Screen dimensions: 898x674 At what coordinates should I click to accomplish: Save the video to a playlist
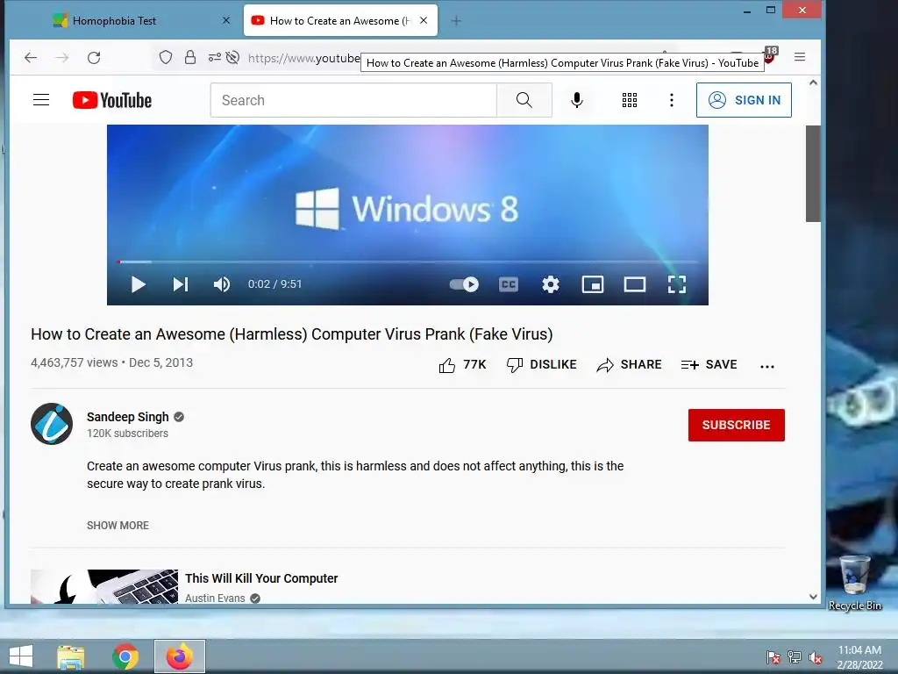(x=709, y=365)
